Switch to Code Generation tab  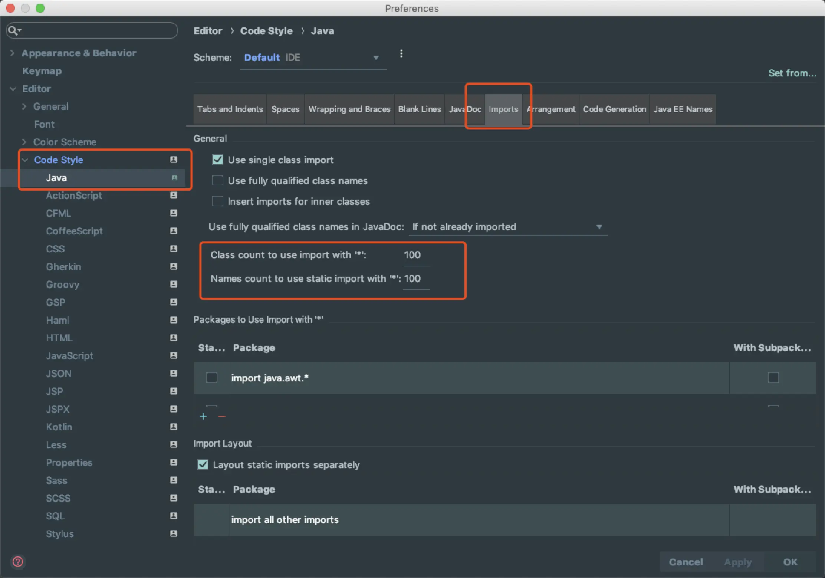click(614, 109)
